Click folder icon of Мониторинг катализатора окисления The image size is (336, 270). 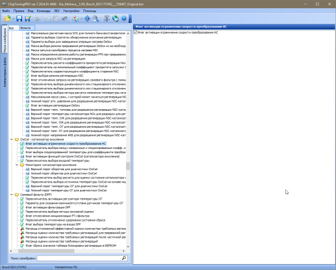point(22,165)
